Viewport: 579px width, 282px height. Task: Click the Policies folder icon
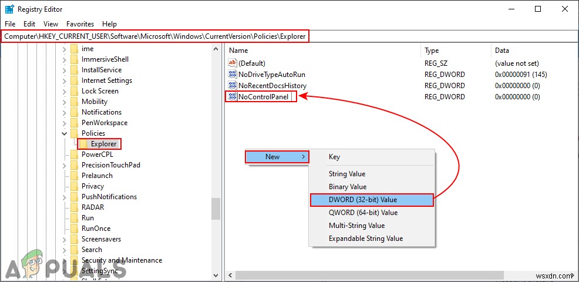click(75, 133)
